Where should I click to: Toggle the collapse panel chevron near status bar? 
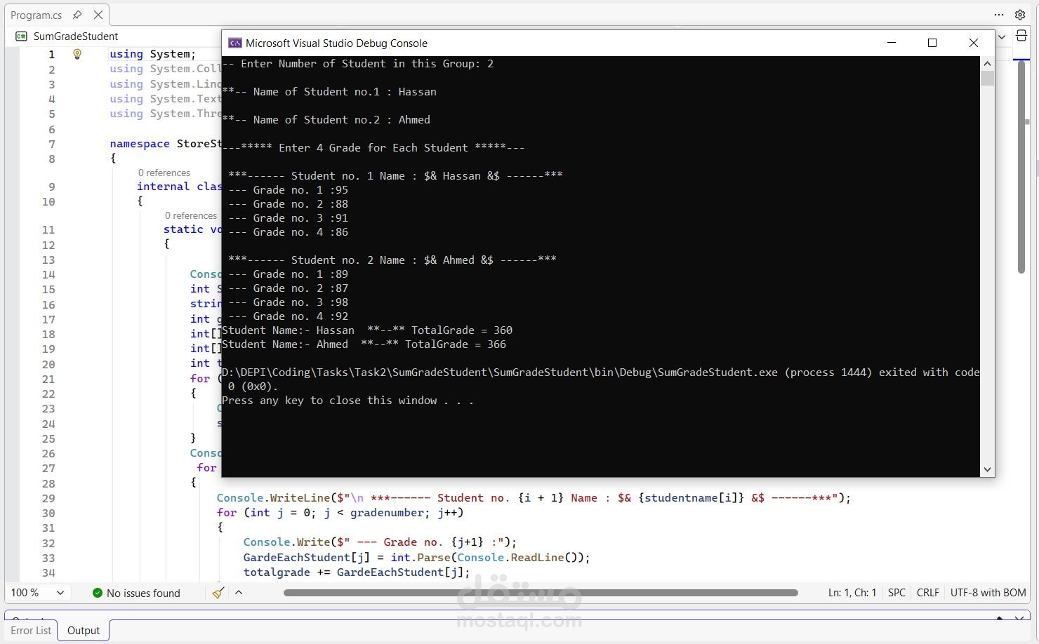[x=239, y=593]
